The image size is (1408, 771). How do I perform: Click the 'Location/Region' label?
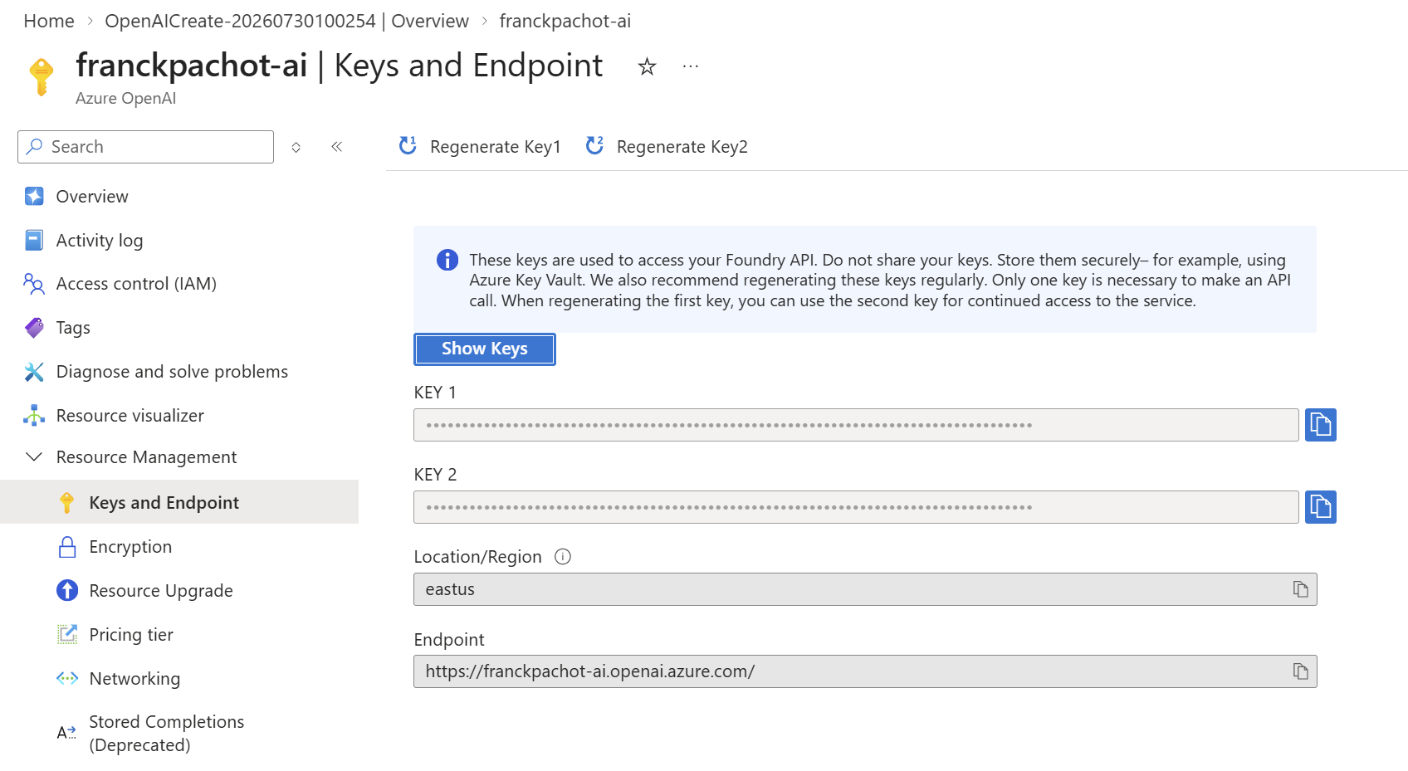click(x=477, y=557)
